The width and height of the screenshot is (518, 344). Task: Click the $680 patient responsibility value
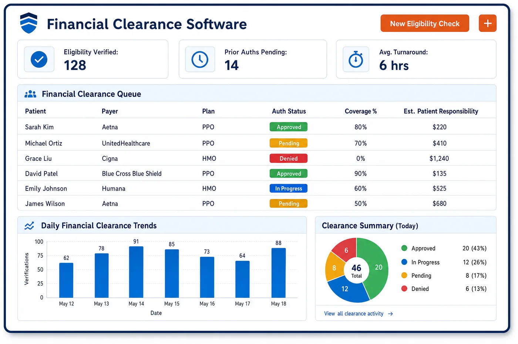pos(440,203)
